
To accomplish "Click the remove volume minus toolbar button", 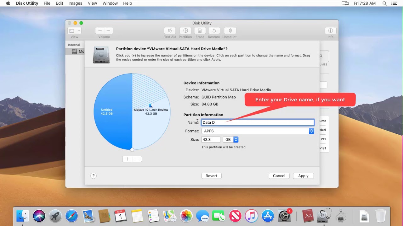I will pos(108,31).
